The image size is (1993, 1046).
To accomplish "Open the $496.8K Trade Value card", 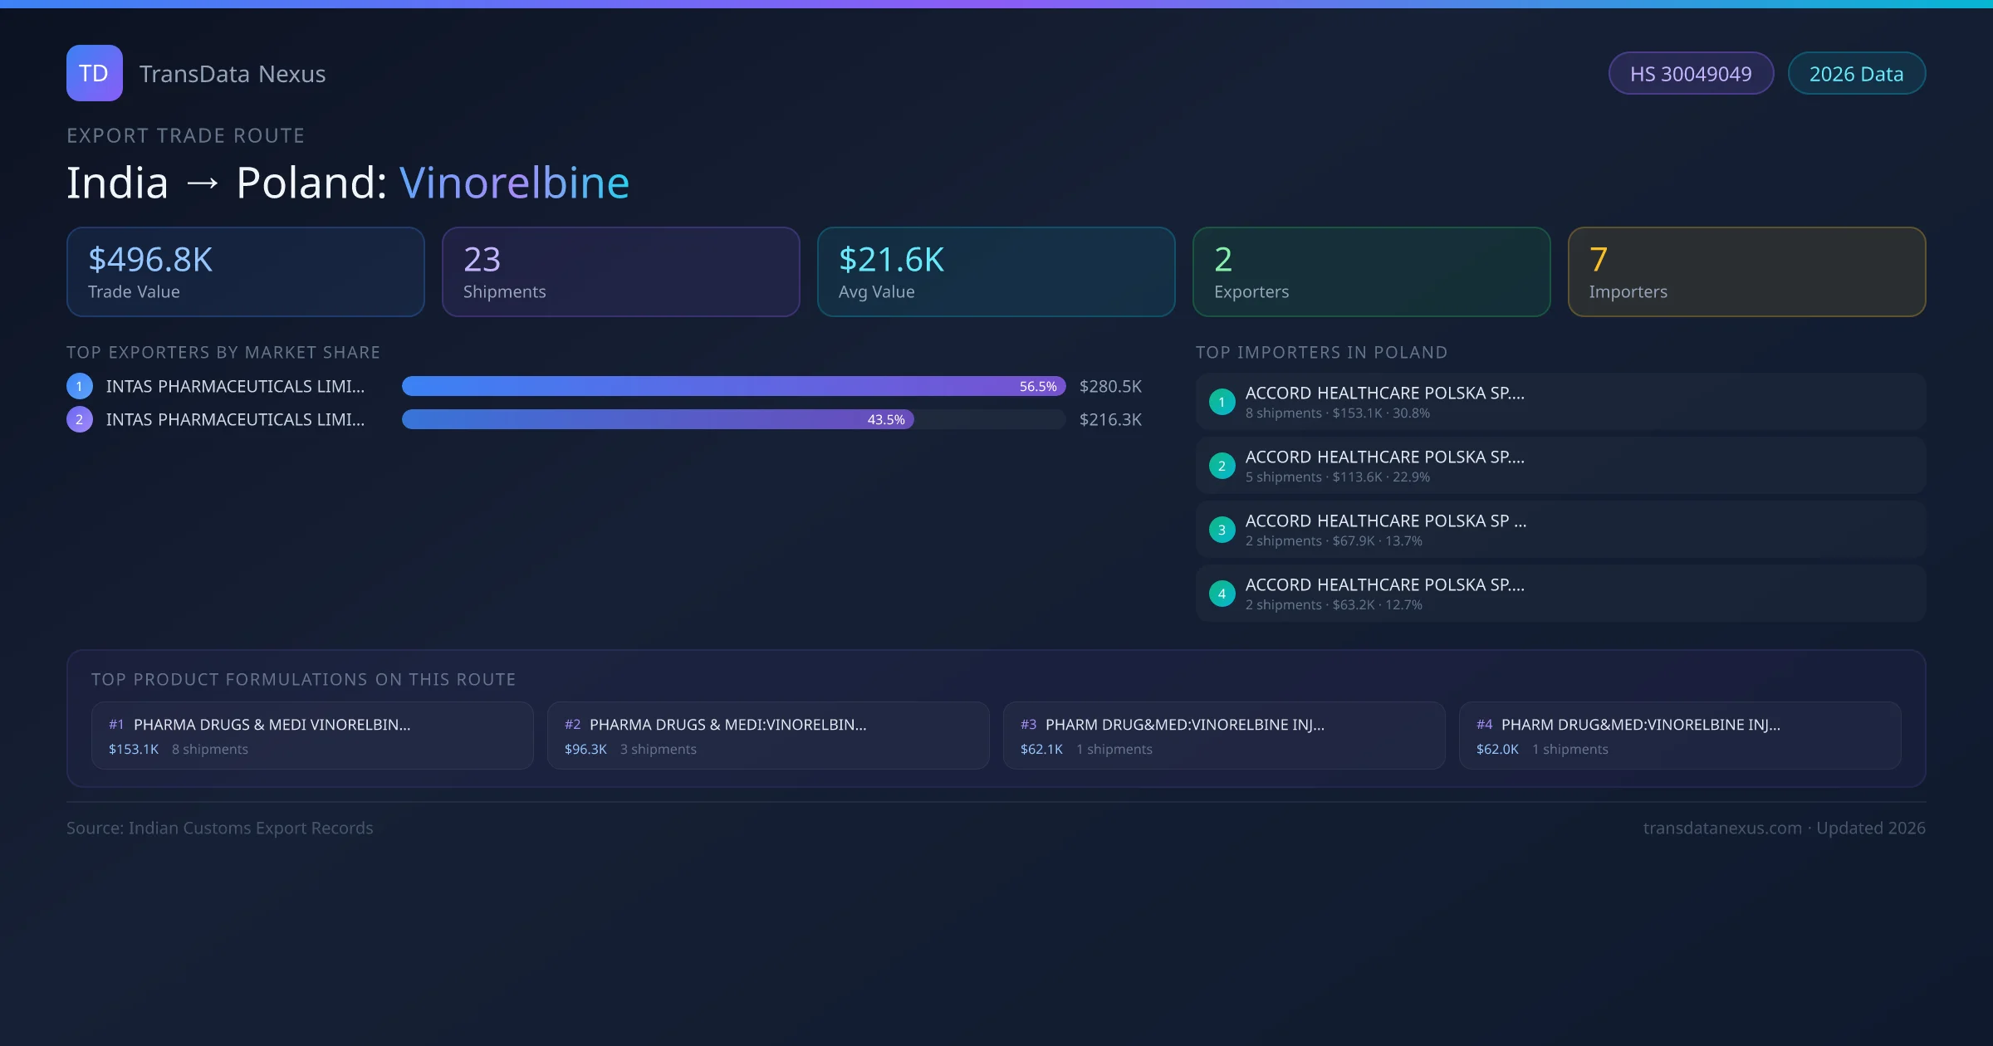I will (x=245, y=271).
